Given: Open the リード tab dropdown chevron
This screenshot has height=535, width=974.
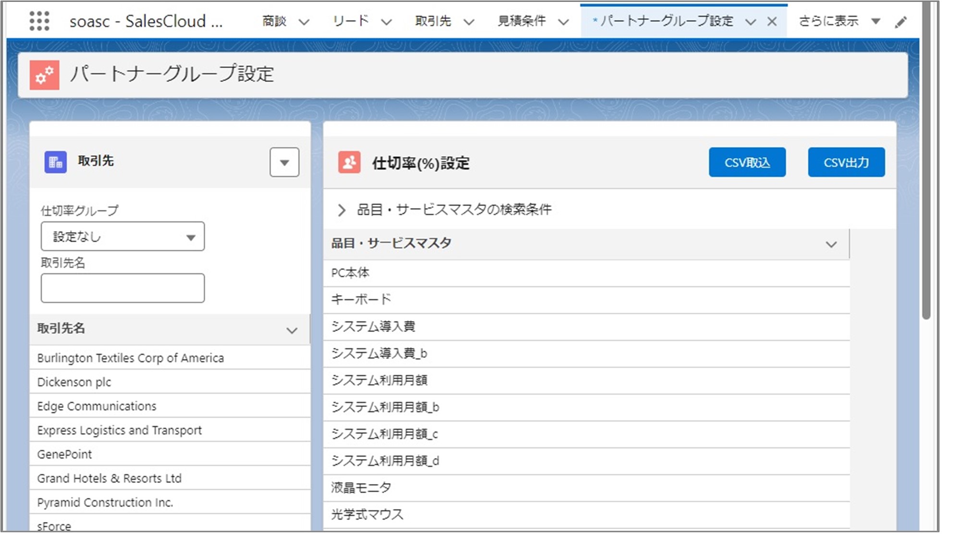Looking at the screenshot, I should pyautogui.click(x=386, y=22).
